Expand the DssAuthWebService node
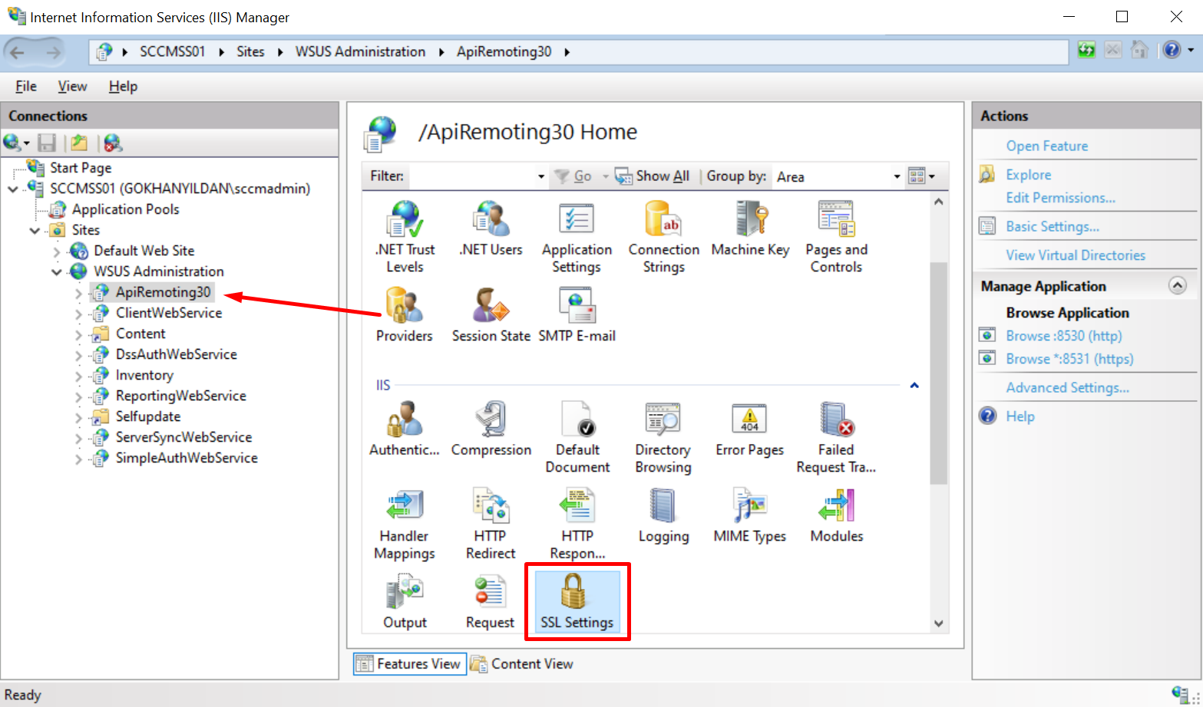 pos(78,354)
